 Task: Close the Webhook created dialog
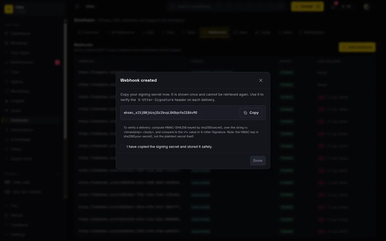click(261, 80)
